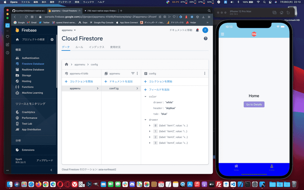The height and width of the screenshot is (190, 304).
Task: Open more options for appmenu collection
Action: click(x=137, y=74)
